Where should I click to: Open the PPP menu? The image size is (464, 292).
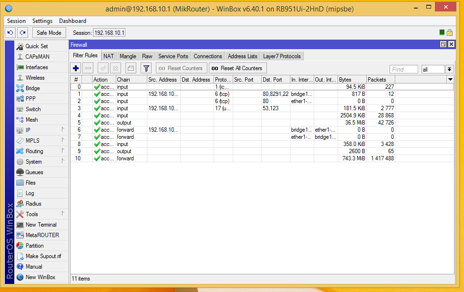coord(41,99)
